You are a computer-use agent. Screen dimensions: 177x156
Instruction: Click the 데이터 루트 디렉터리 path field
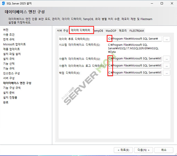point(135,39)
